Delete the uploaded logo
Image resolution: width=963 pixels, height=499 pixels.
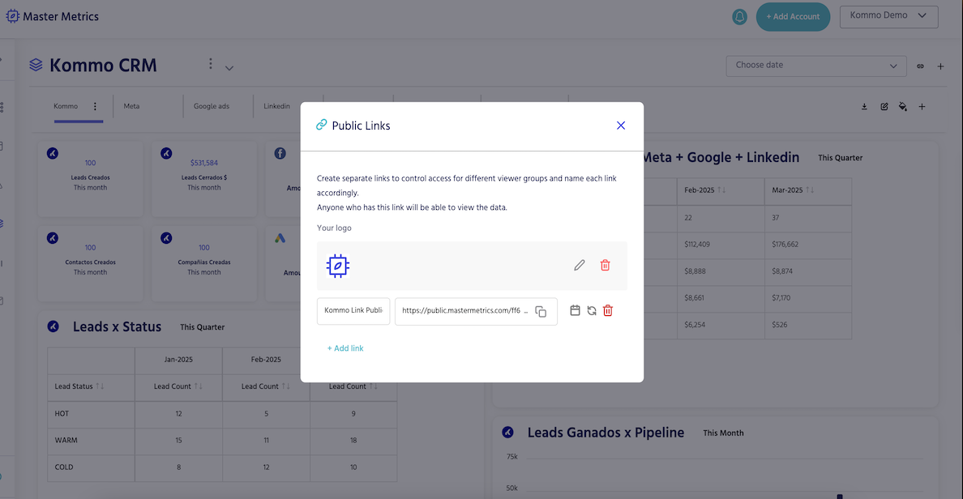click(605, 265)
